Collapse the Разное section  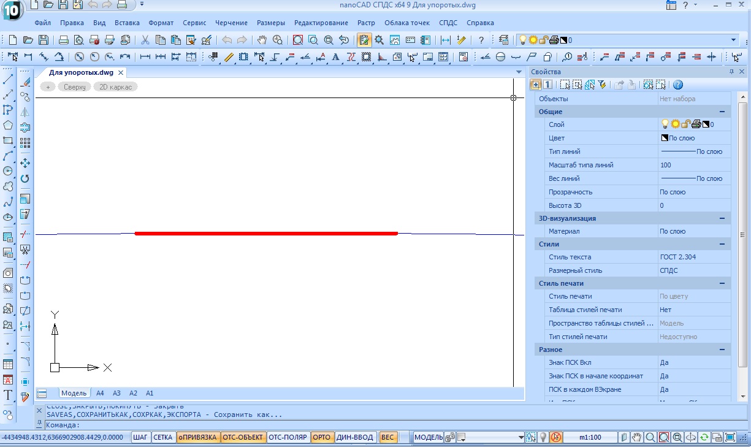click(x=722, y=350)
